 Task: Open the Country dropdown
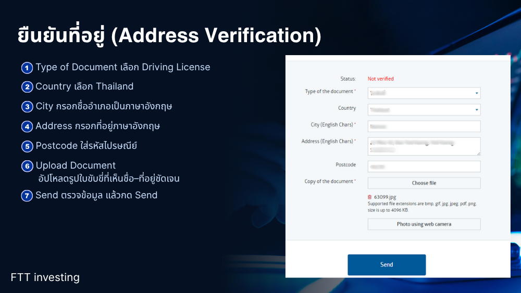click(x=424, y=110)
